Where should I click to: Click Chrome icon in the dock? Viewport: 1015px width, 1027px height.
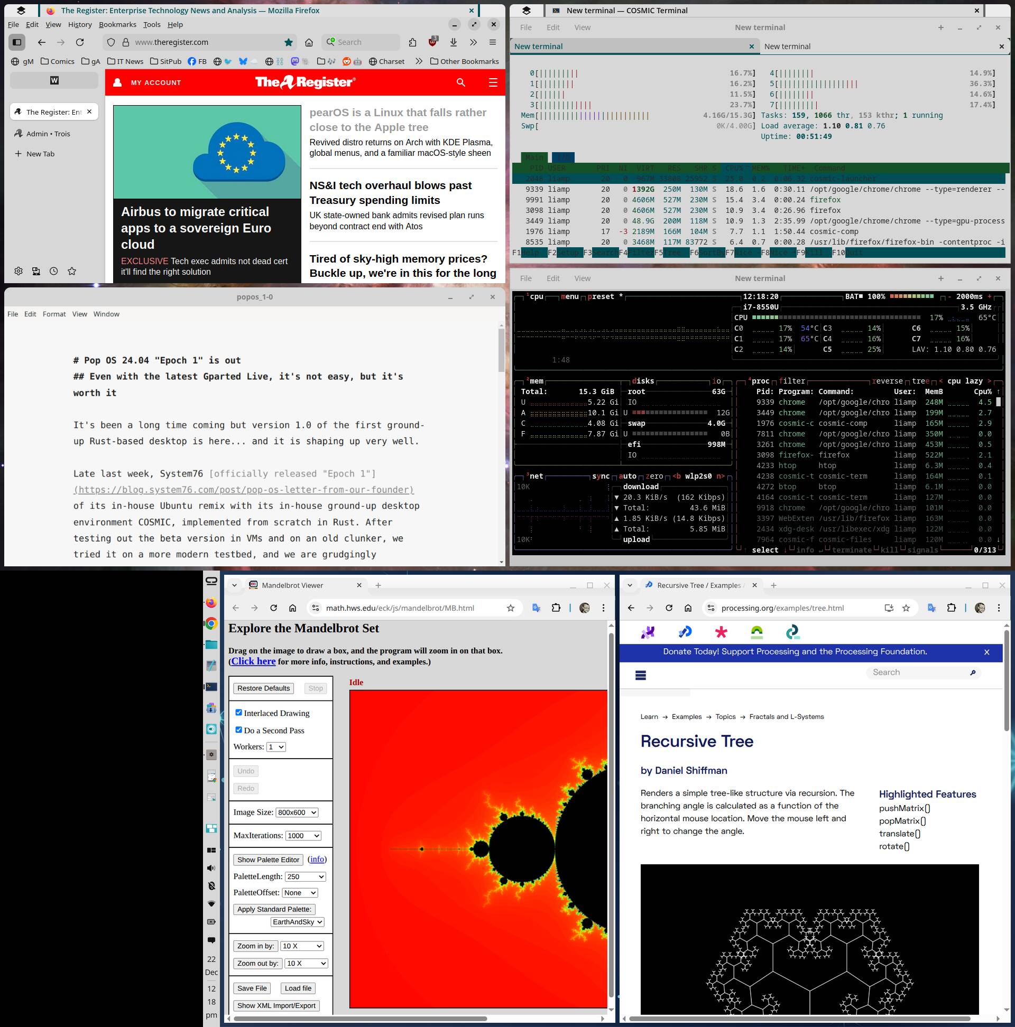pyautogui.click(x=211, y=623)
